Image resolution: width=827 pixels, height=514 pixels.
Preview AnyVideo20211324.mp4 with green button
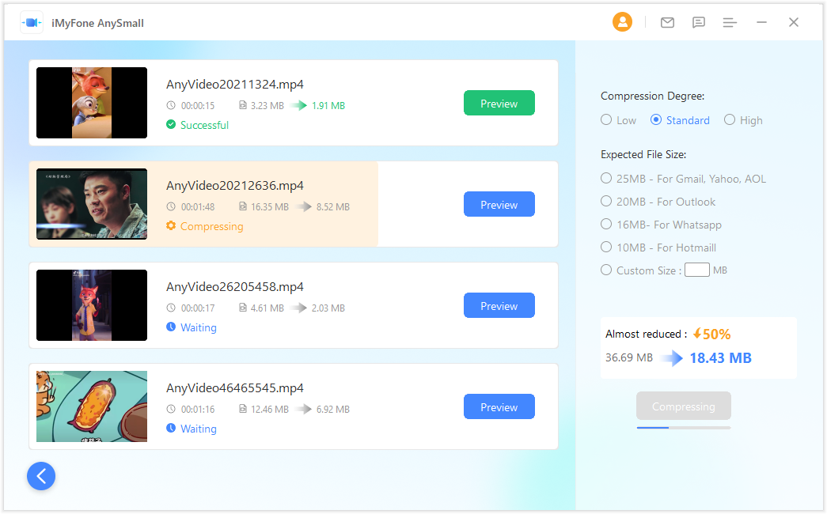tap(499, 103)
